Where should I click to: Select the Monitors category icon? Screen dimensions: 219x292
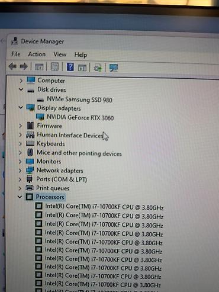pyautogui.click(x=30, y=161)
